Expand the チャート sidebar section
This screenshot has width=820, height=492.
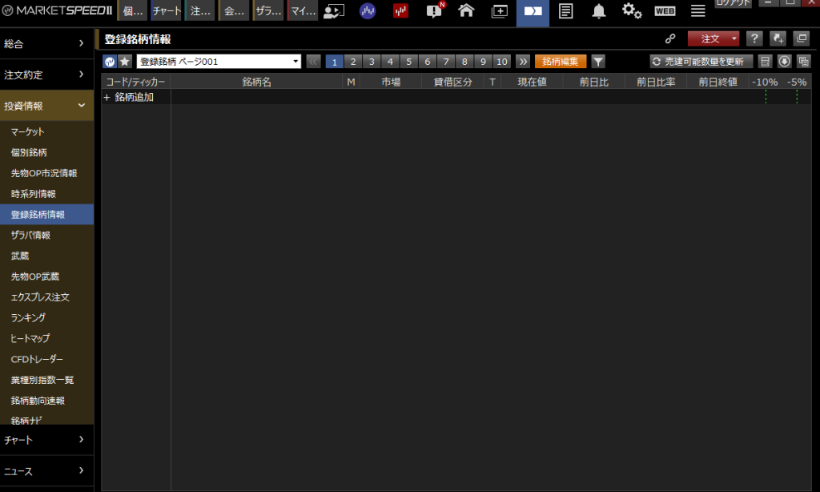click(x=46, y=439)
